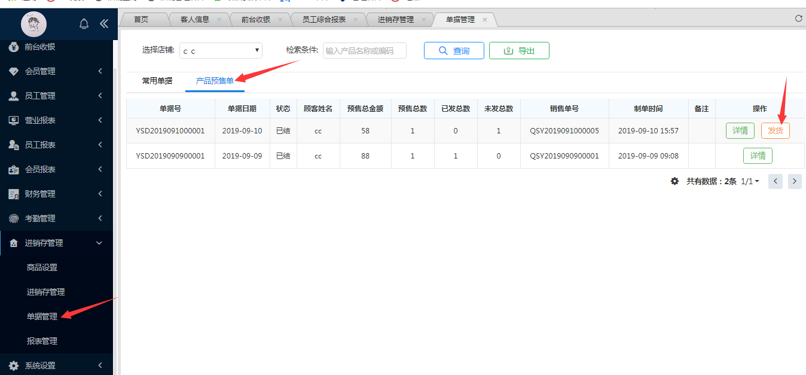This screenshot has width=806, height=375.
Task: Open the 选择店铺 store dropdown
Action: click(221, 51)
